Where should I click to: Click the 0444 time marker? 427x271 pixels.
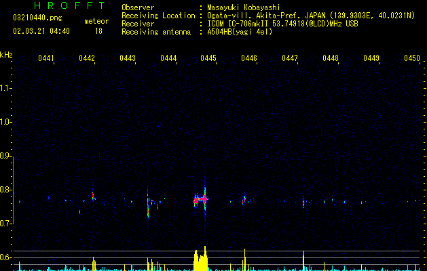(x=168, y=58)
